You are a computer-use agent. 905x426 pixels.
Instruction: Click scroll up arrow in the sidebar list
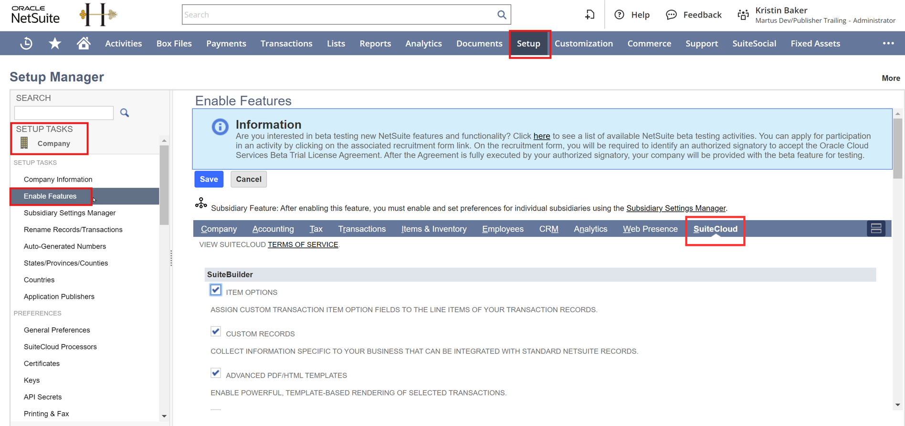[164, 141]
